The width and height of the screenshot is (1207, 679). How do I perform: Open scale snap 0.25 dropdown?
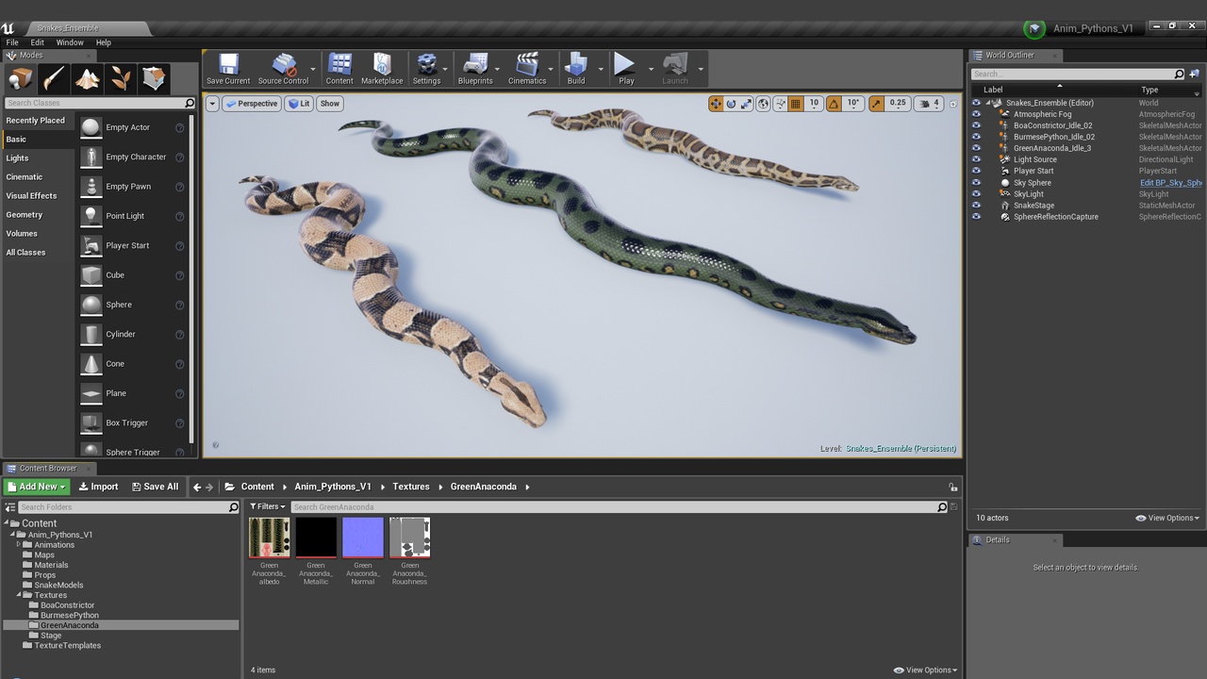[898, 104]
